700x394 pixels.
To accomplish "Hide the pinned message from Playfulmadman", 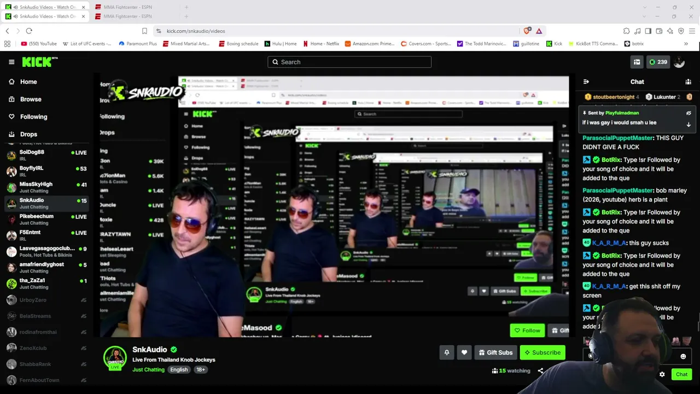I will 689,113.
